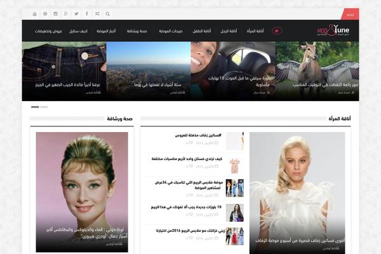
Task: Open أناقة الرجل menu item
Action: click(x=229, y=31)
